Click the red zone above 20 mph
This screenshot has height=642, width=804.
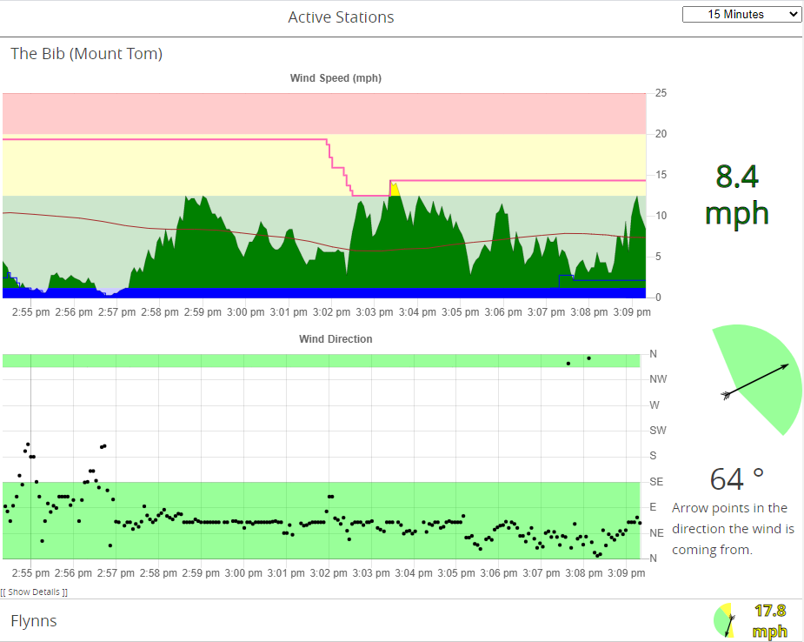[324, 113]
